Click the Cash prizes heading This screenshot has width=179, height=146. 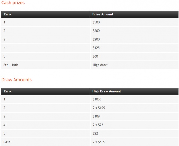[x=13, y=3]
